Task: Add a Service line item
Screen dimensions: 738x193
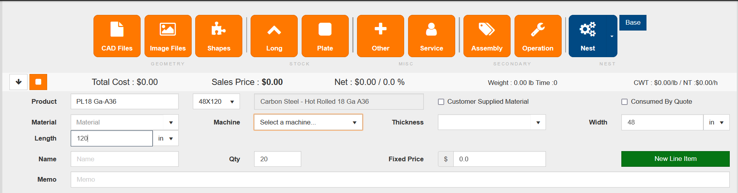Action: pyautogui.click(x=431, y=36)
